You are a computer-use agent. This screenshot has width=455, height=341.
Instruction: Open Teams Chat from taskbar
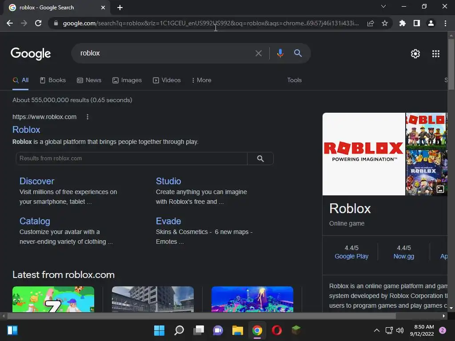click(218, 330)
